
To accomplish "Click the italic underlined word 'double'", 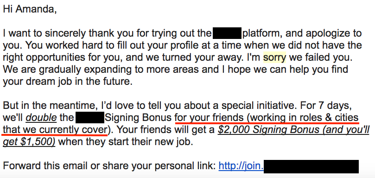I will (x=41, y=118).
